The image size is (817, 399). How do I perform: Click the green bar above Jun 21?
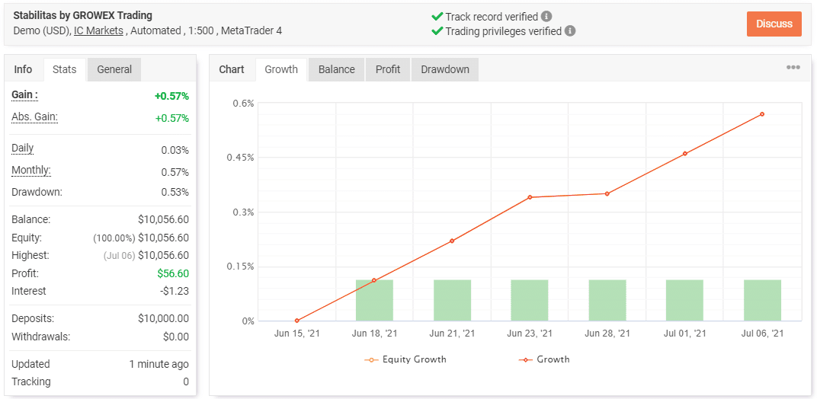click(x=452, y=301)
